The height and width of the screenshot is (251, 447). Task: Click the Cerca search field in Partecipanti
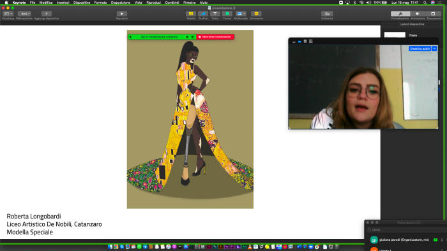point(407,230)
